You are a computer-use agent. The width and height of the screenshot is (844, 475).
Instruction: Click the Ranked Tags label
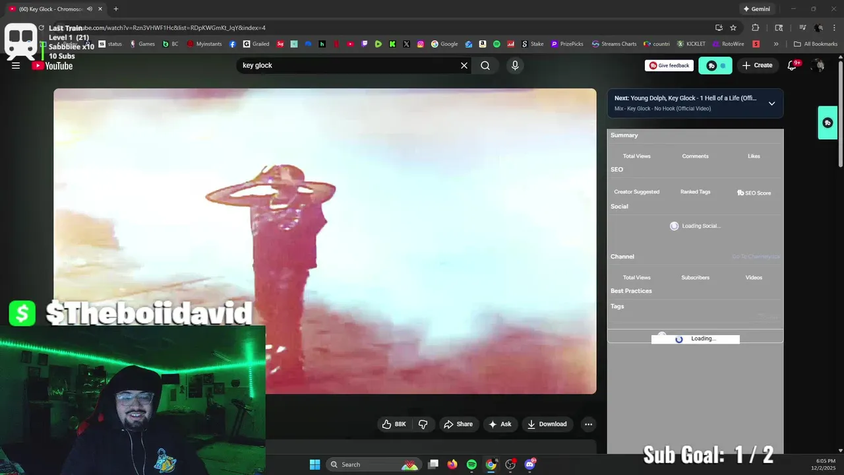[695, 192]
